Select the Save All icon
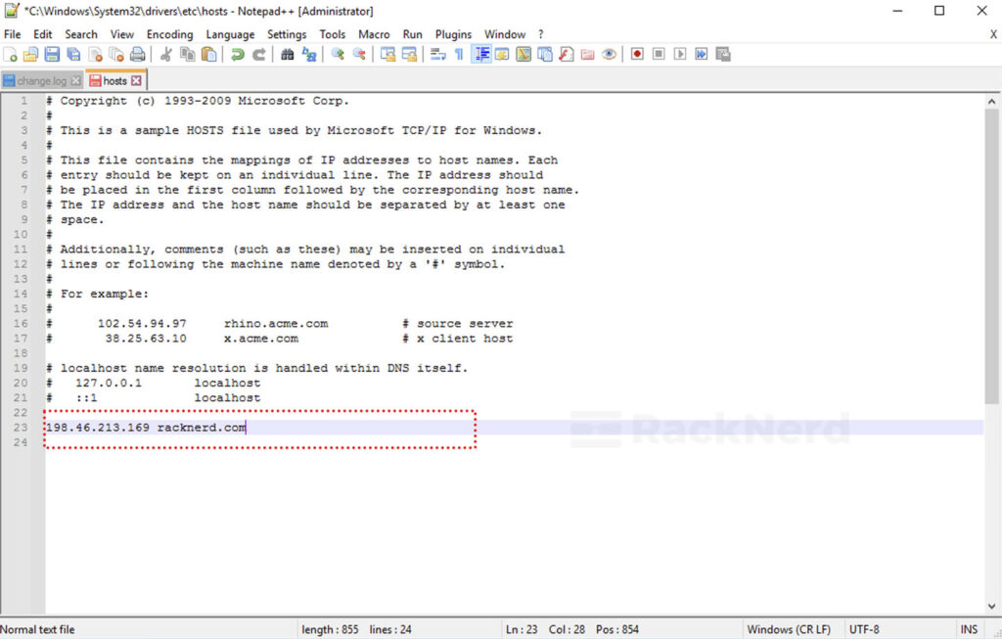The height and width of the screenshot is (639, 1002). 73,54
